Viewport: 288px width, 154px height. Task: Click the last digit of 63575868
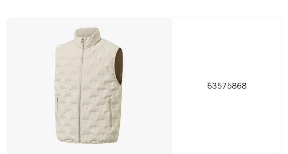244,86
